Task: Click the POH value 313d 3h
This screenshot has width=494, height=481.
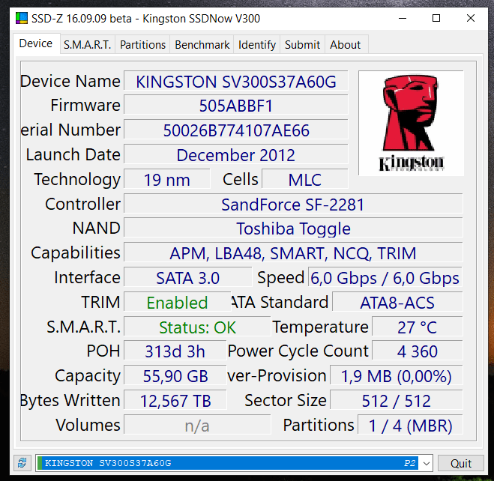Action: pyautogui.click(x=175, y=351)
